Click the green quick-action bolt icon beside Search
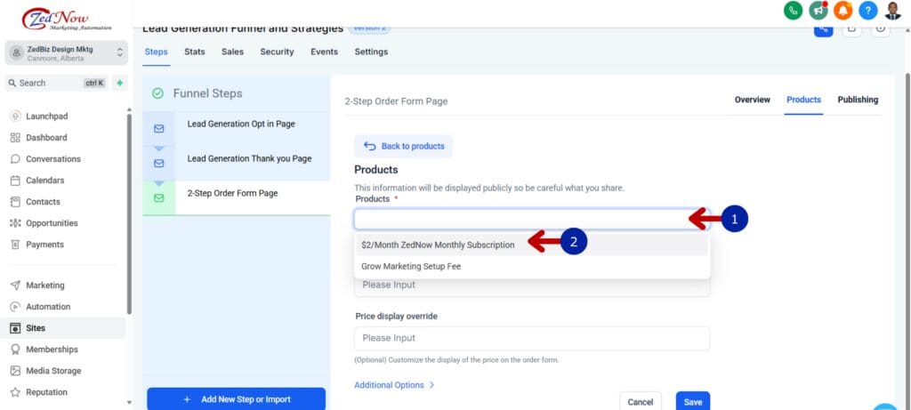 coord(120,83)
